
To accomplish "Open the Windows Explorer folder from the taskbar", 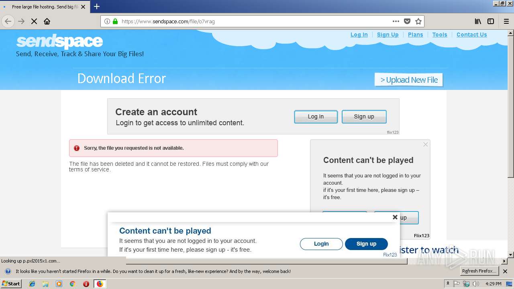I will coord(45,284).
